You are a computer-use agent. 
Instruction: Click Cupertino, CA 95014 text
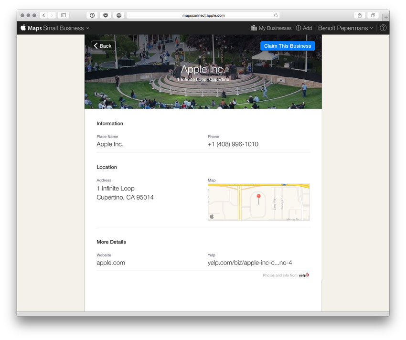tap(125, 197)
